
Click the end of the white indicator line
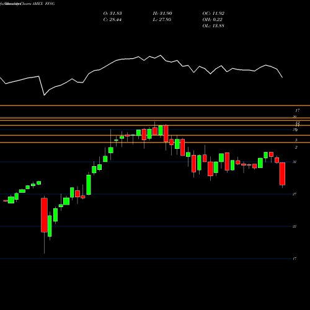282,77
